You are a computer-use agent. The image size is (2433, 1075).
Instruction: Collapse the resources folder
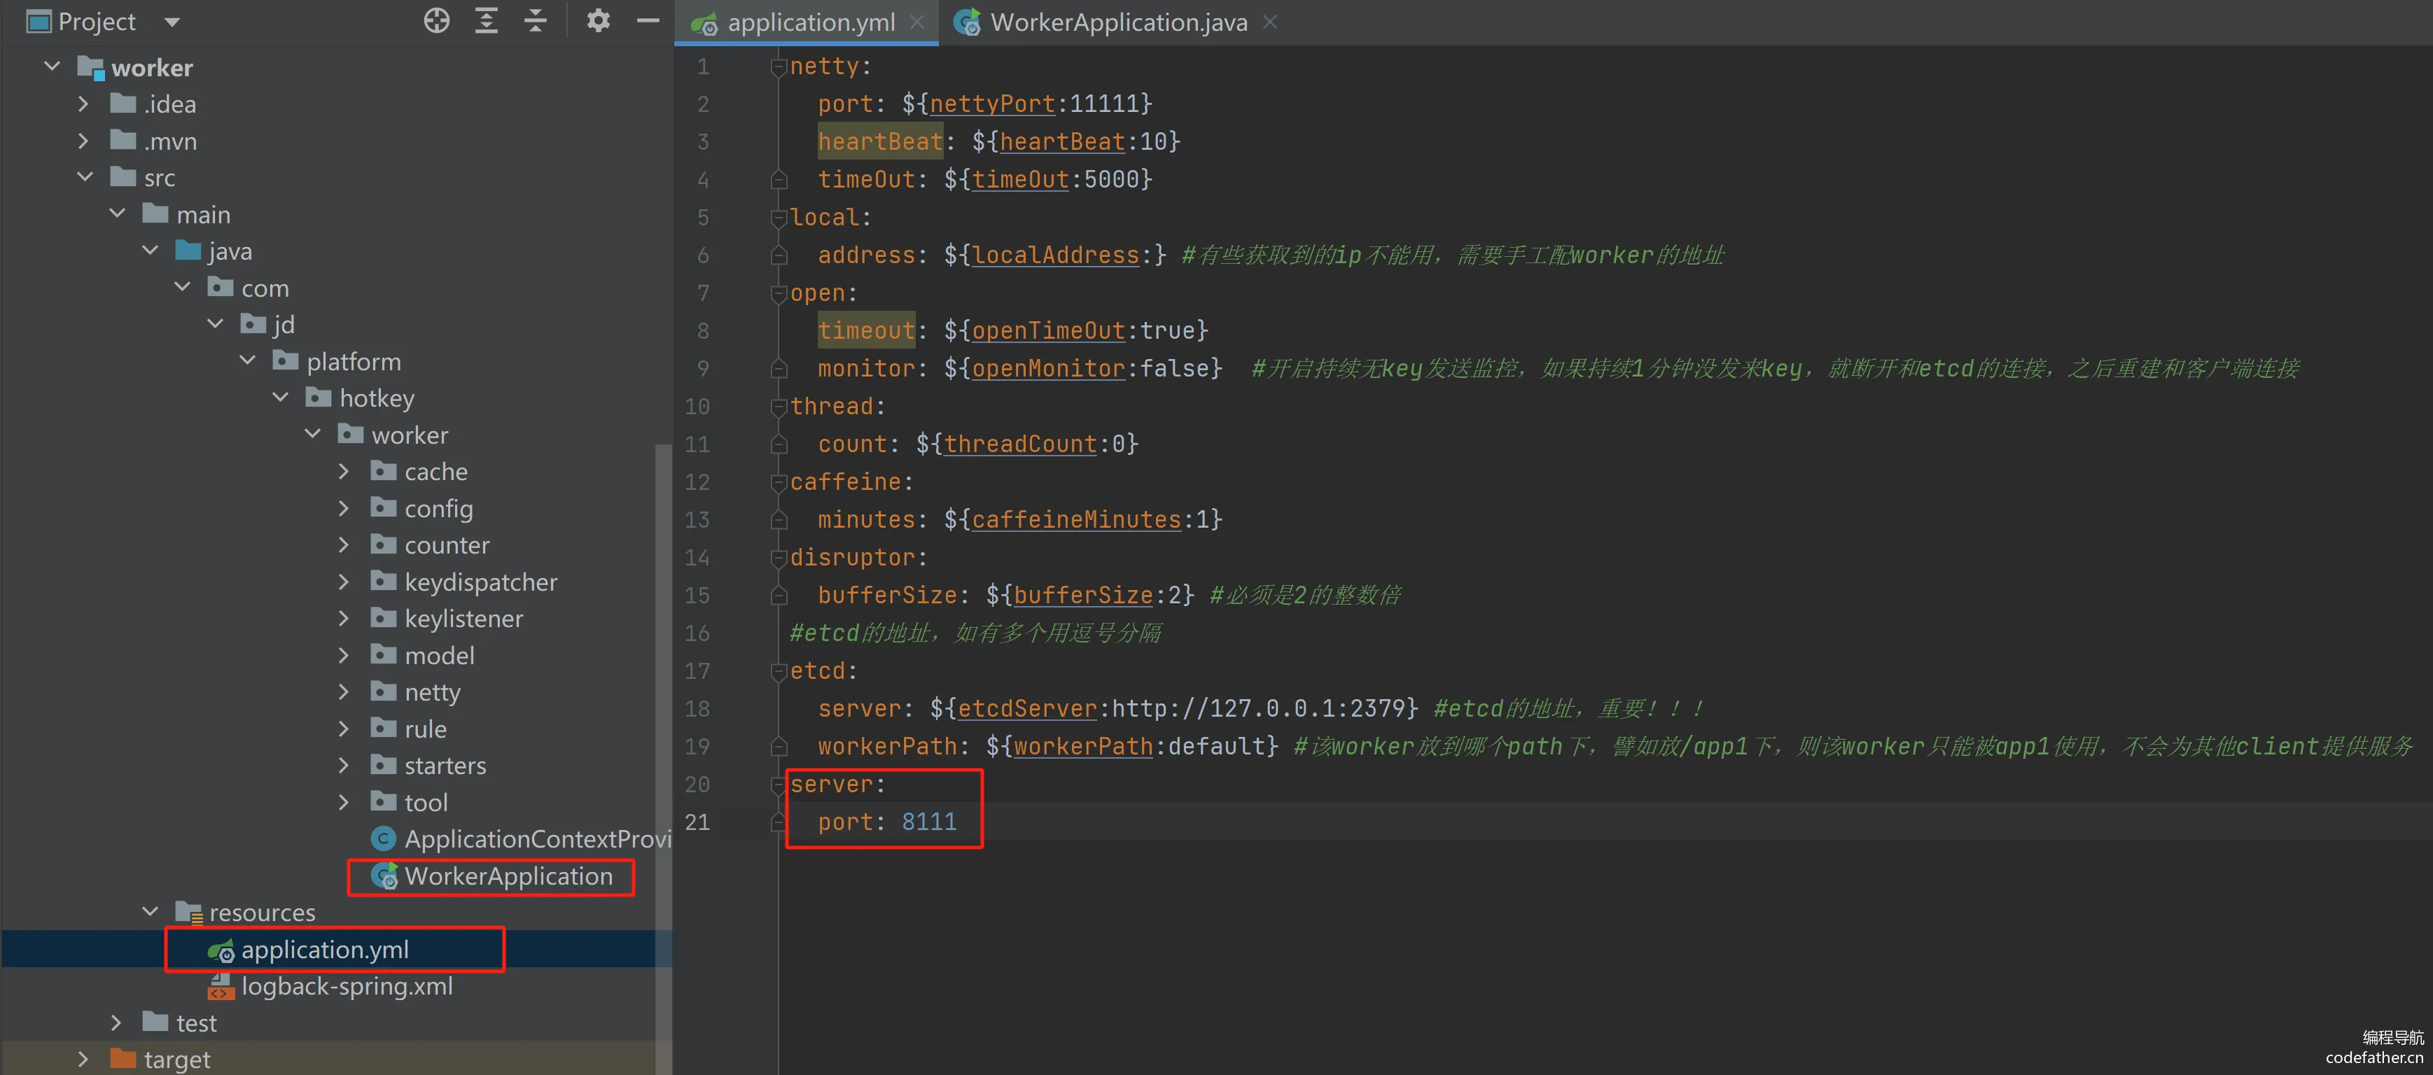[149, 912]
